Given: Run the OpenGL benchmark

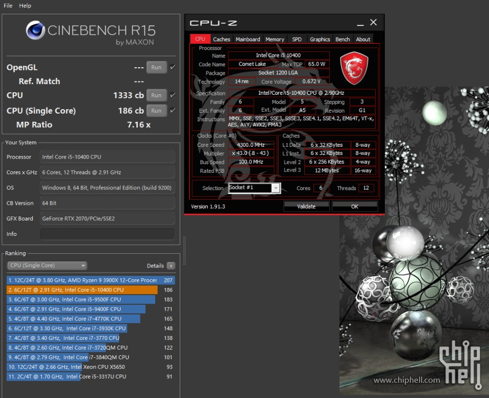Looking at the screenshot, I should coord(156,67).
